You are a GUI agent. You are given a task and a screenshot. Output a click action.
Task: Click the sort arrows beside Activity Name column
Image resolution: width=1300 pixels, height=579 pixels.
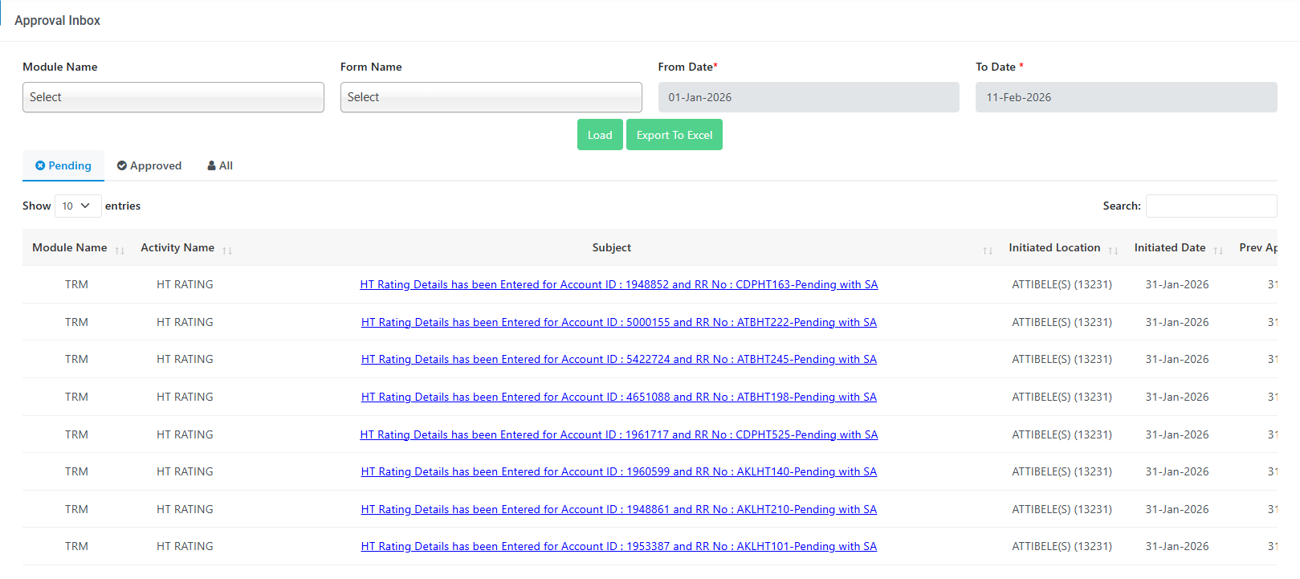[x=227, y=251]
